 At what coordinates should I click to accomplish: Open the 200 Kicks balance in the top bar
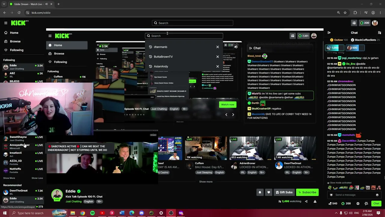coord(365,23)
